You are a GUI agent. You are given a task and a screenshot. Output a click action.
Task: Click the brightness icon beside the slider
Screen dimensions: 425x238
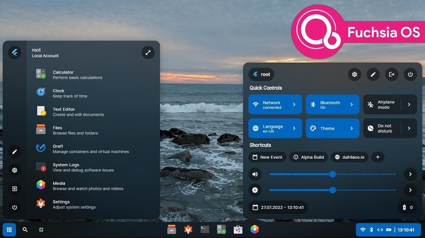click(255, 190)
